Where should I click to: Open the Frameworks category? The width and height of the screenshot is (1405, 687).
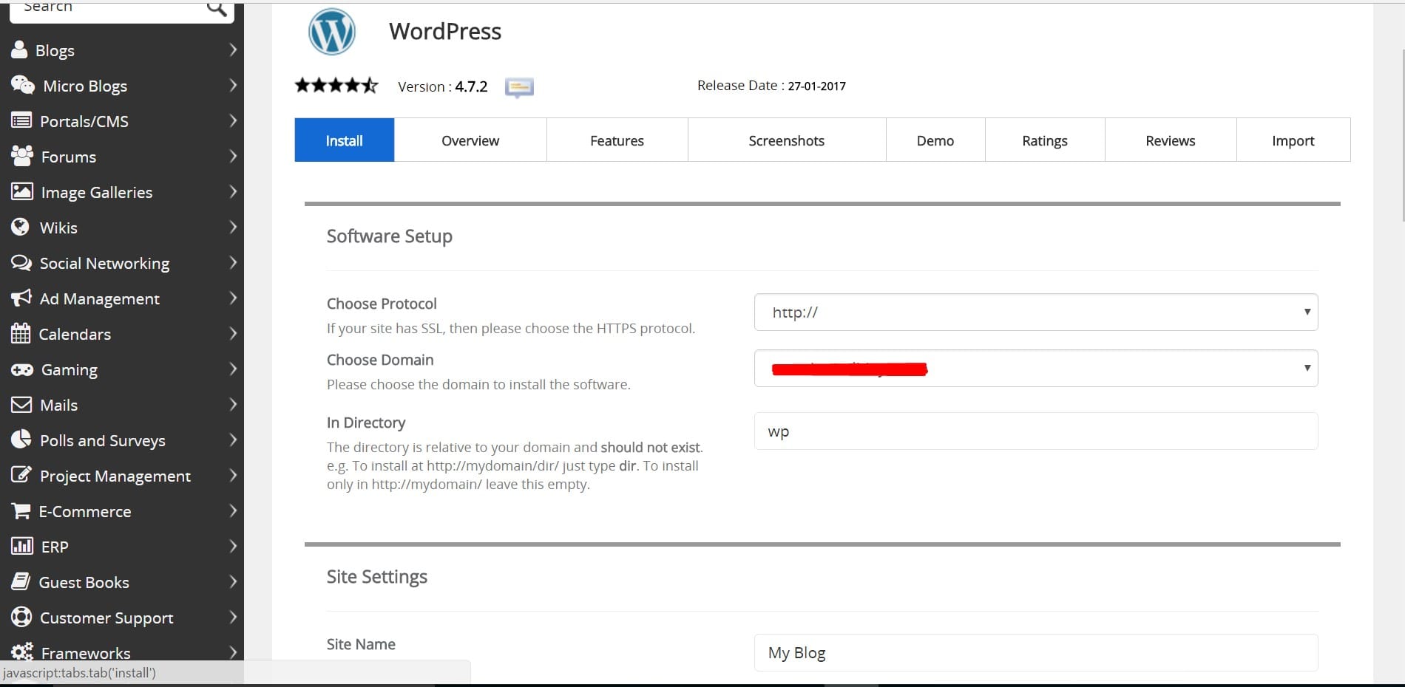click(122, 652)
